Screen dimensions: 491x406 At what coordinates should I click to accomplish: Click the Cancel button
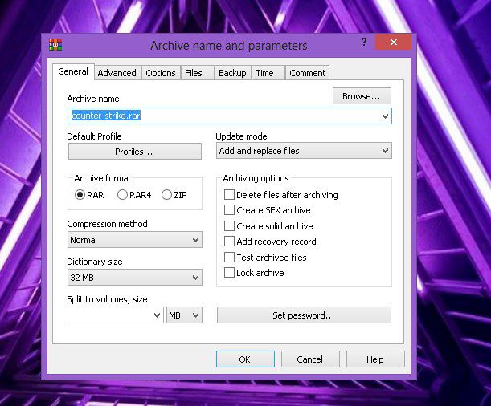[x=310, y=359]
